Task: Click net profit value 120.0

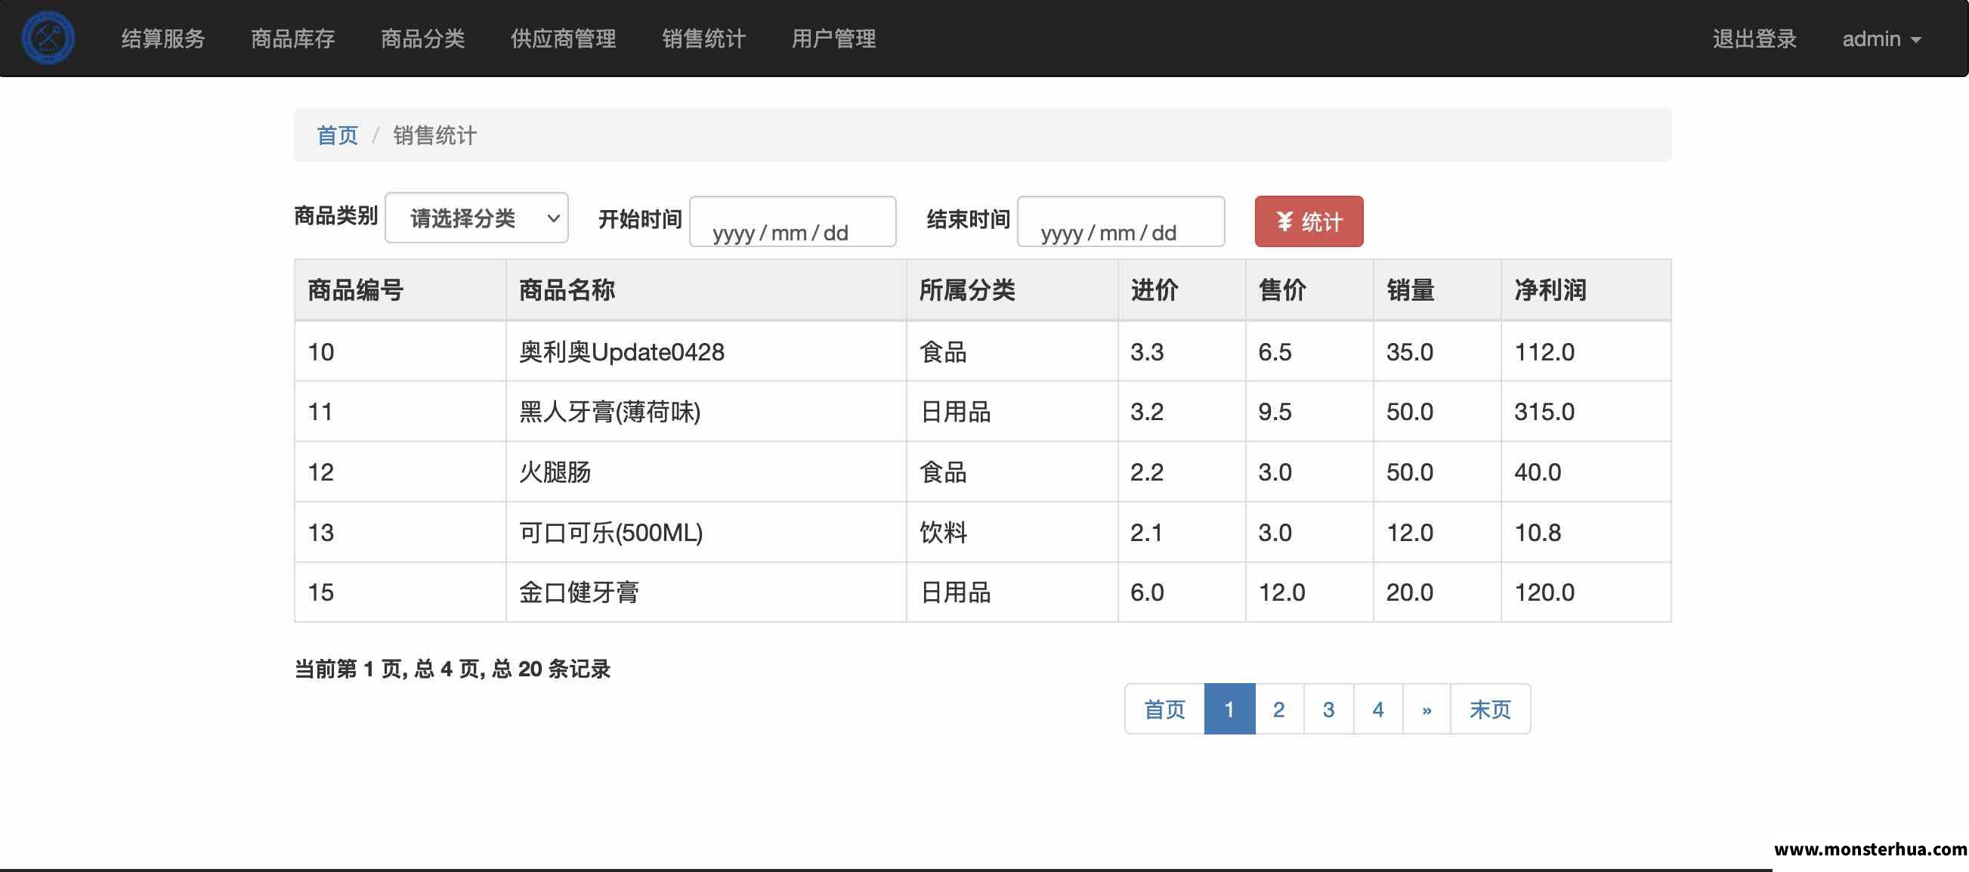Action: 1586,592
